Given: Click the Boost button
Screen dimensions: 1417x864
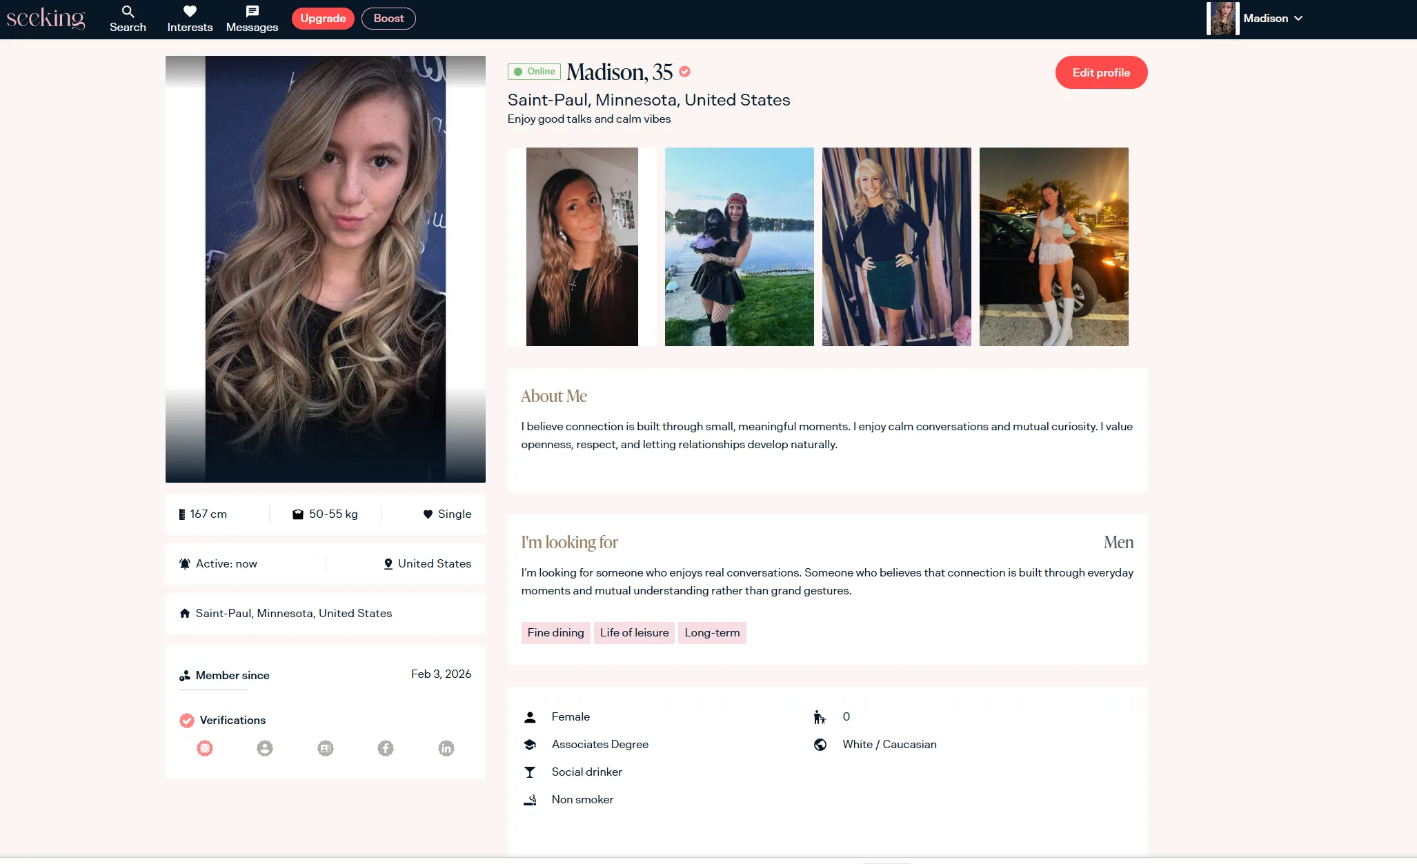Looking at the screenshot, I should 388,19.
